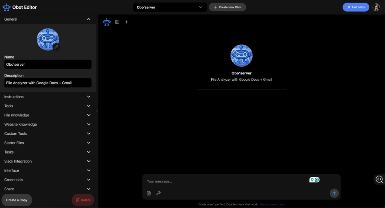Toggle the sidebar panel icon
This screenshot has height=208, width=385.
tap(117, 22)
